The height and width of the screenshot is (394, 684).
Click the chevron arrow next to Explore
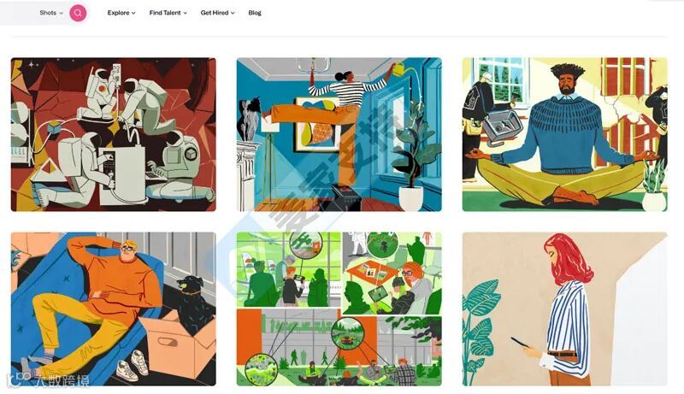133,13
